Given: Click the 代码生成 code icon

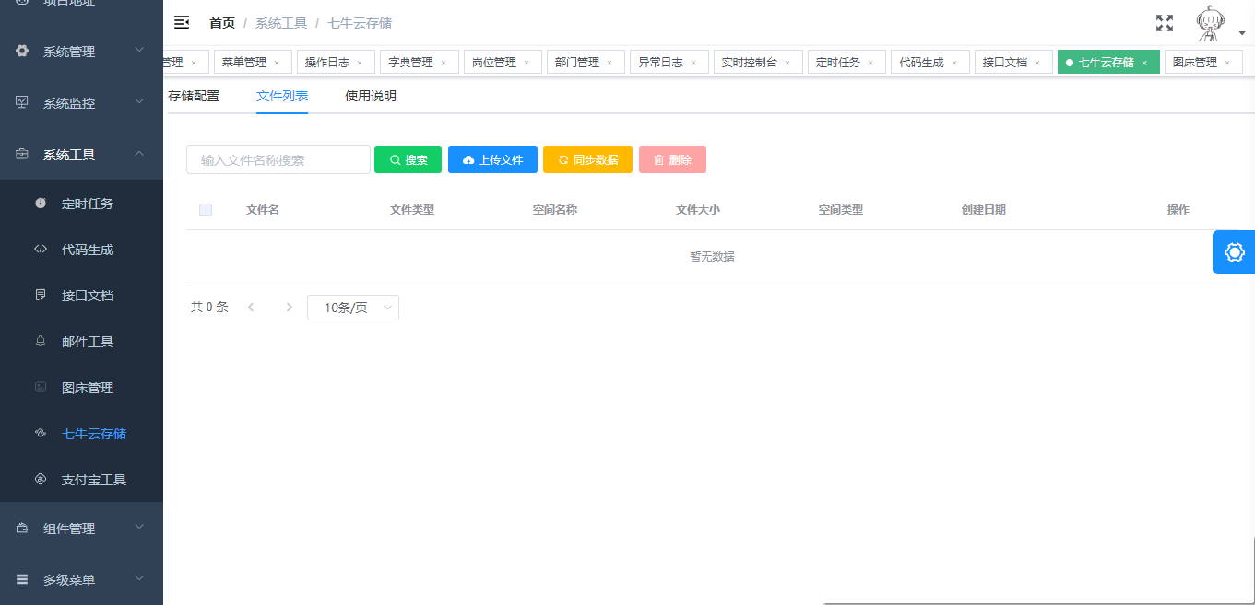Looking at the screenshot, I should [41, 249].
